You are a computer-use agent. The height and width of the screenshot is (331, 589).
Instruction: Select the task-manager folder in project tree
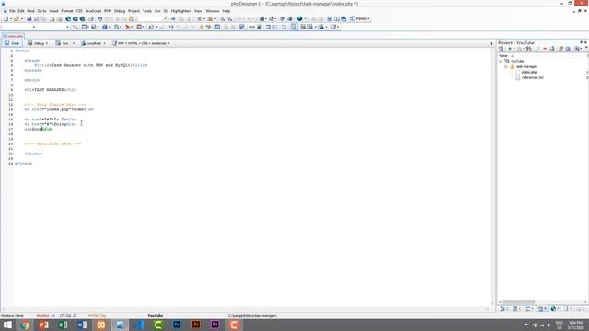[x=525, y=66]
